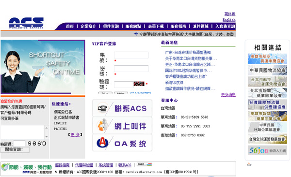Open quick link INVOICE
This screenshot has width=291, height=177.
click(60, 123)
